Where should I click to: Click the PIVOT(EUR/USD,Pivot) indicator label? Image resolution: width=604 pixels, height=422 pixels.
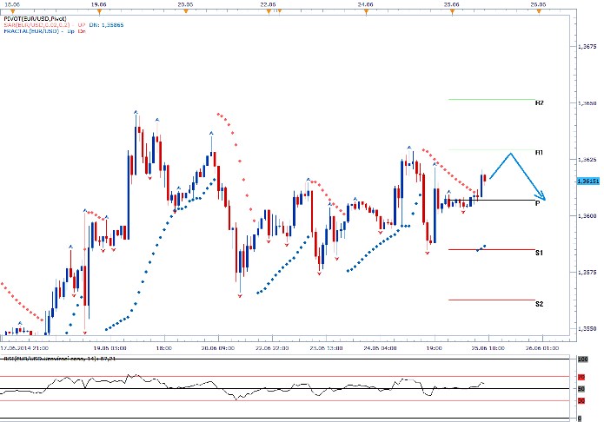tap(35, 19)
